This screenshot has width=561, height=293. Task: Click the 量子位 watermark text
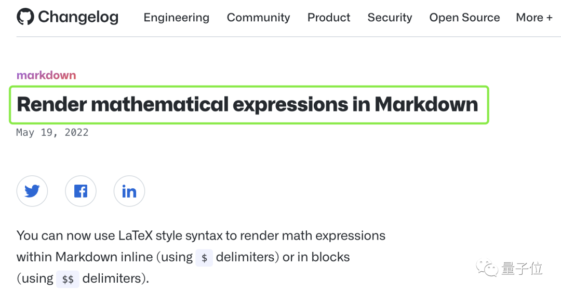522,268
